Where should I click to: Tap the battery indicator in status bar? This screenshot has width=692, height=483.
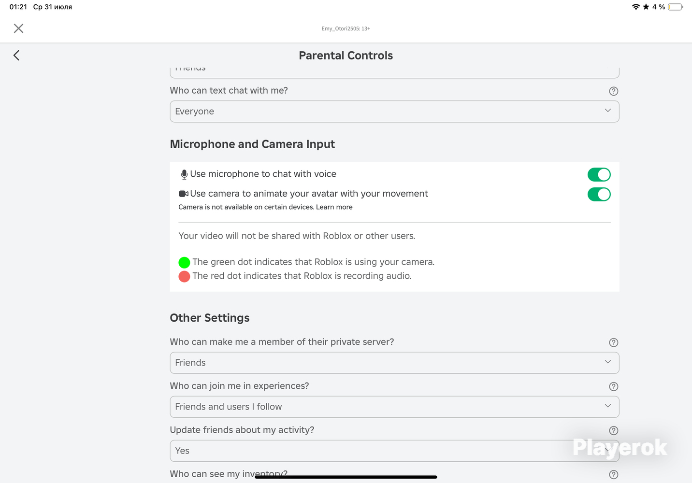pos(675,7)
